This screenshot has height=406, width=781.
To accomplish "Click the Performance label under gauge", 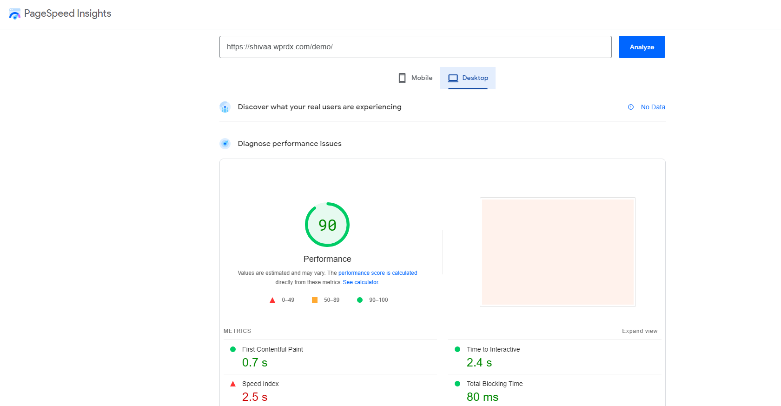I will pyautogui.click(x=327, y=259).
